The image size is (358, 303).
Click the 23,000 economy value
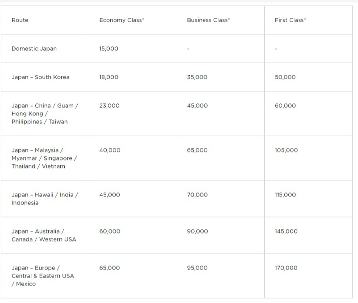(109, 106)
